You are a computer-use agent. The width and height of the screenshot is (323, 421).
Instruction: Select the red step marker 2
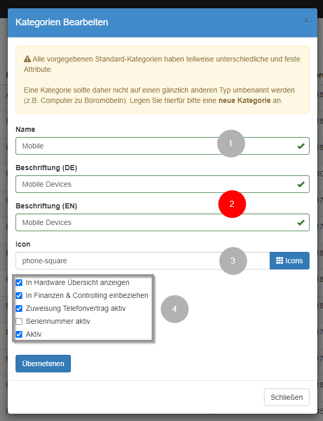(232, 204)
